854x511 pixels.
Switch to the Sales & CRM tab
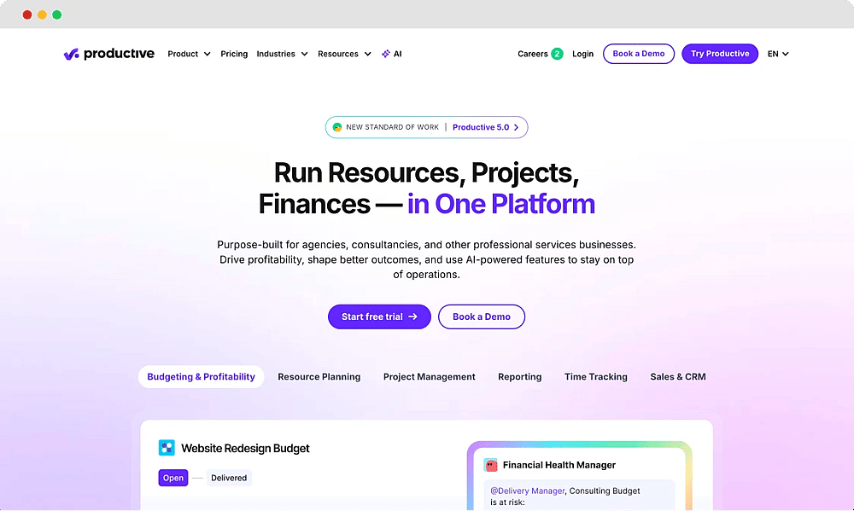678,376
